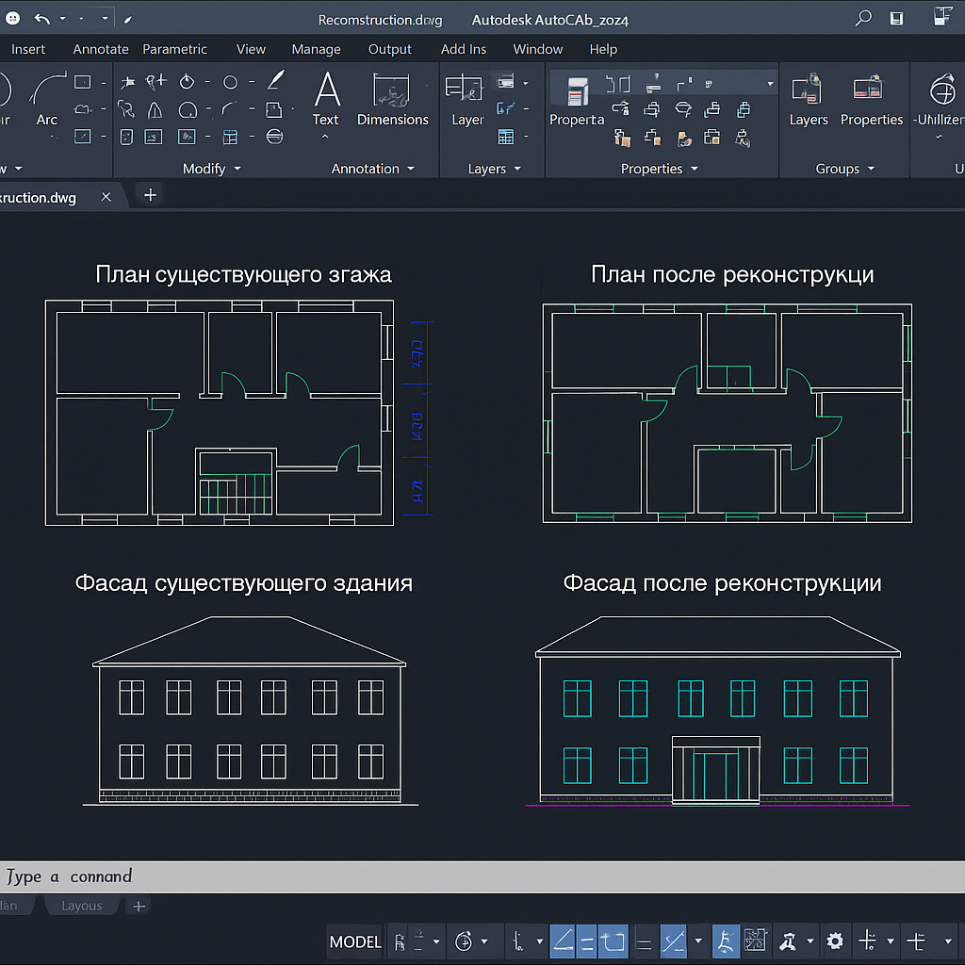The width and height of the screenshot is (965, 965).
Task: Click the blue table grid icon in Layers panel
Action: click(x=506, y=137)
